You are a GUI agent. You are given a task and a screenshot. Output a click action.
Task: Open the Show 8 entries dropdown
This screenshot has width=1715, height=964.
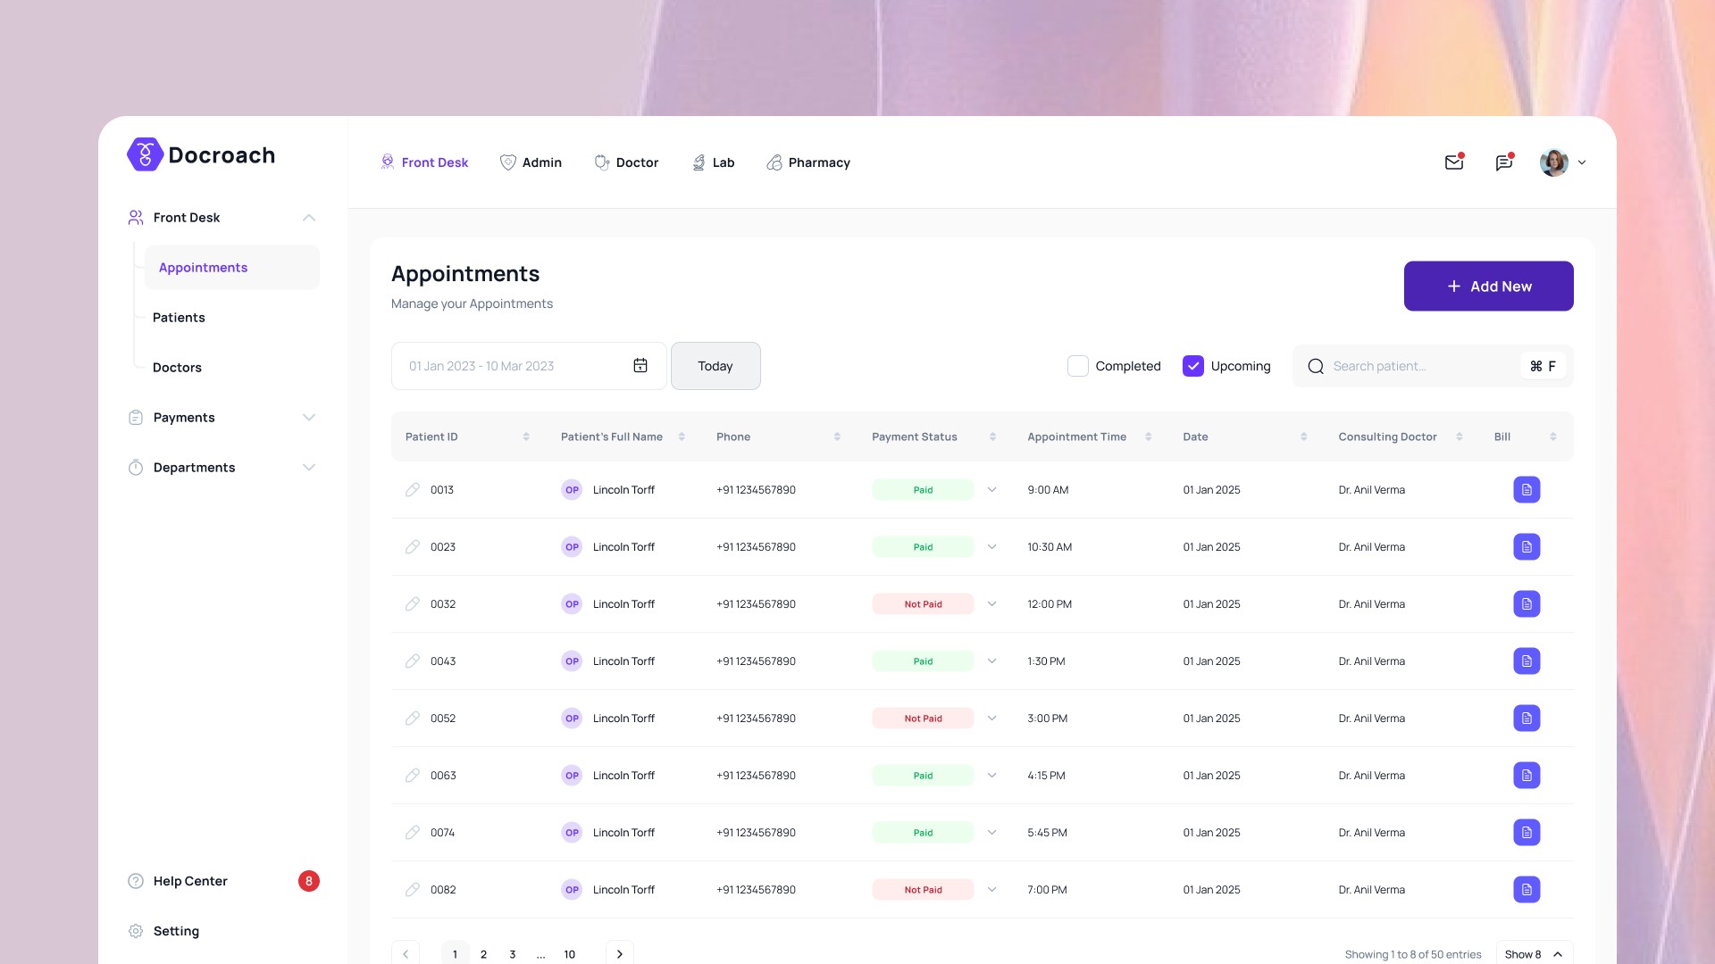click(x=1533, y=954)
